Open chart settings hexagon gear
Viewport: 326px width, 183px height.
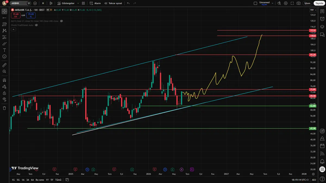286,3
